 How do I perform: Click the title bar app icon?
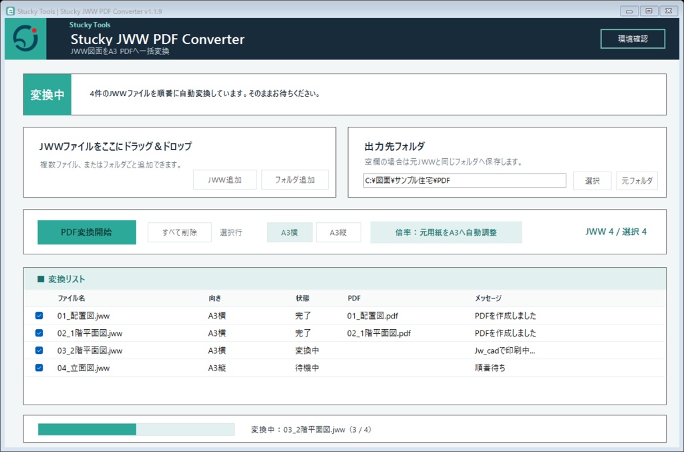[10, 11]
